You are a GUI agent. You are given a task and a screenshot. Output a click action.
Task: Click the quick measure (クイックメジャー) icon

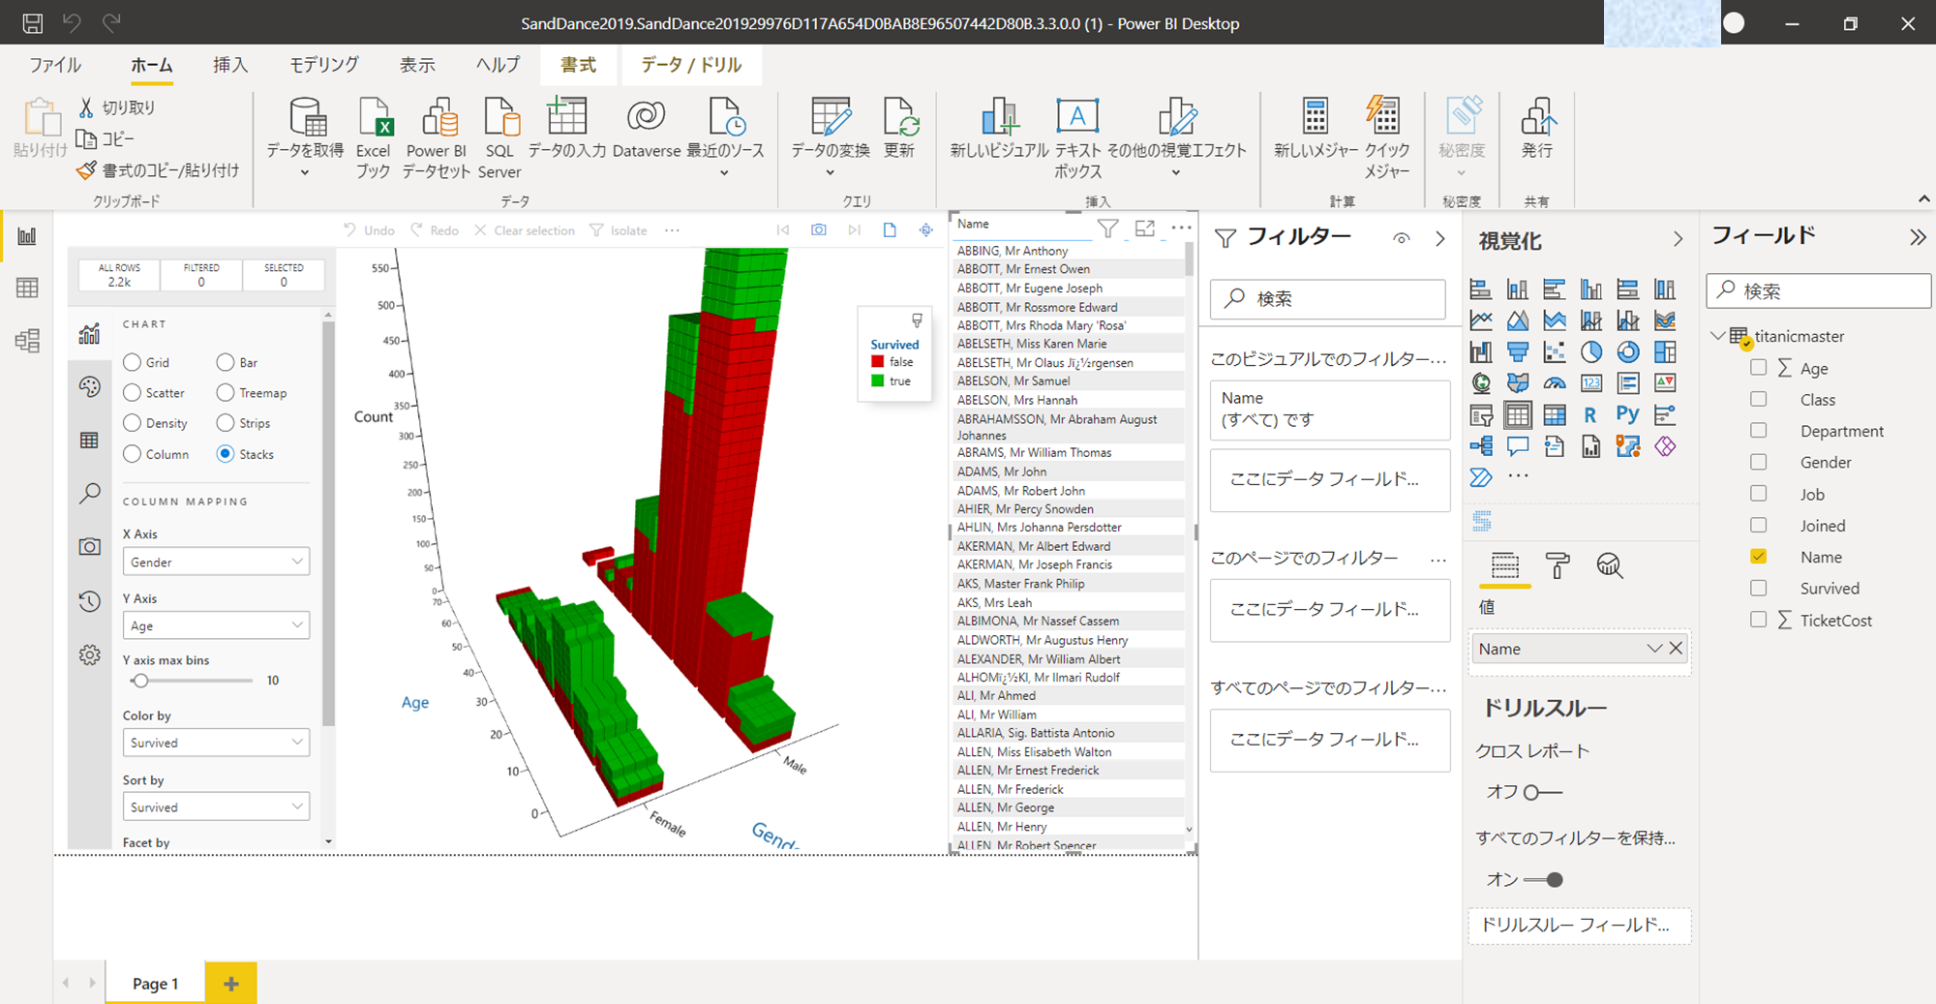tap(1384, 117)
